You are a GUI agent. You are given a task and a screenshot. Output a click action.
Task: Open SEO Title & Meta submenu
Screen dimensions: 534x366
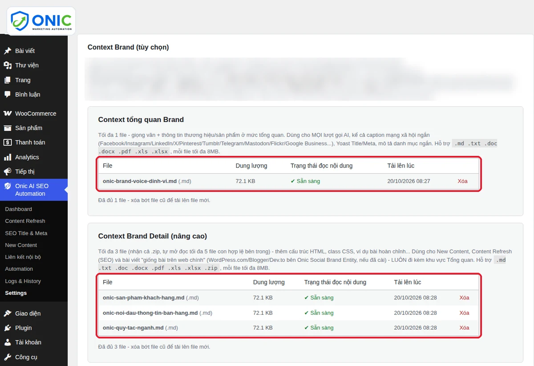pos(26,233)
